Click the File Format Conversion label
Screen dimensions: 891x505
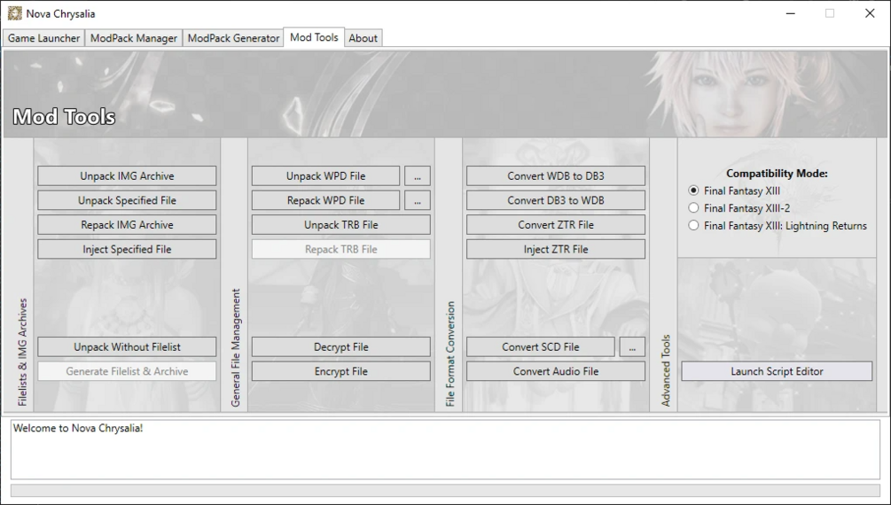[x=450, y=353]
